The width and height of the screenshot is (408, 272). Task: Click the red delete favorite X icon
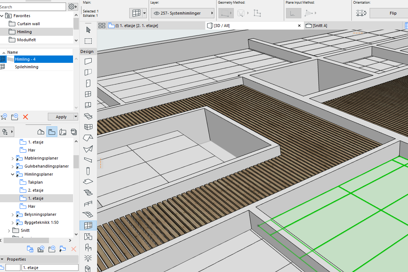[x=26, y=117]
